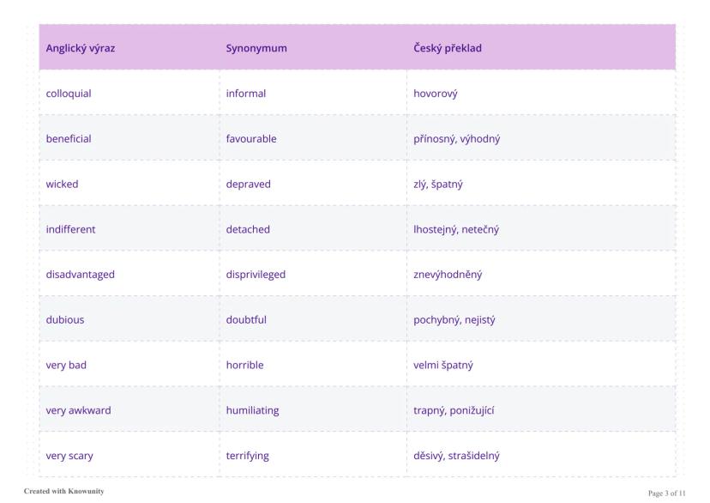710x503 pixels.
Task: Click the word 'disadvantaged'
Action: click(80, 275)
